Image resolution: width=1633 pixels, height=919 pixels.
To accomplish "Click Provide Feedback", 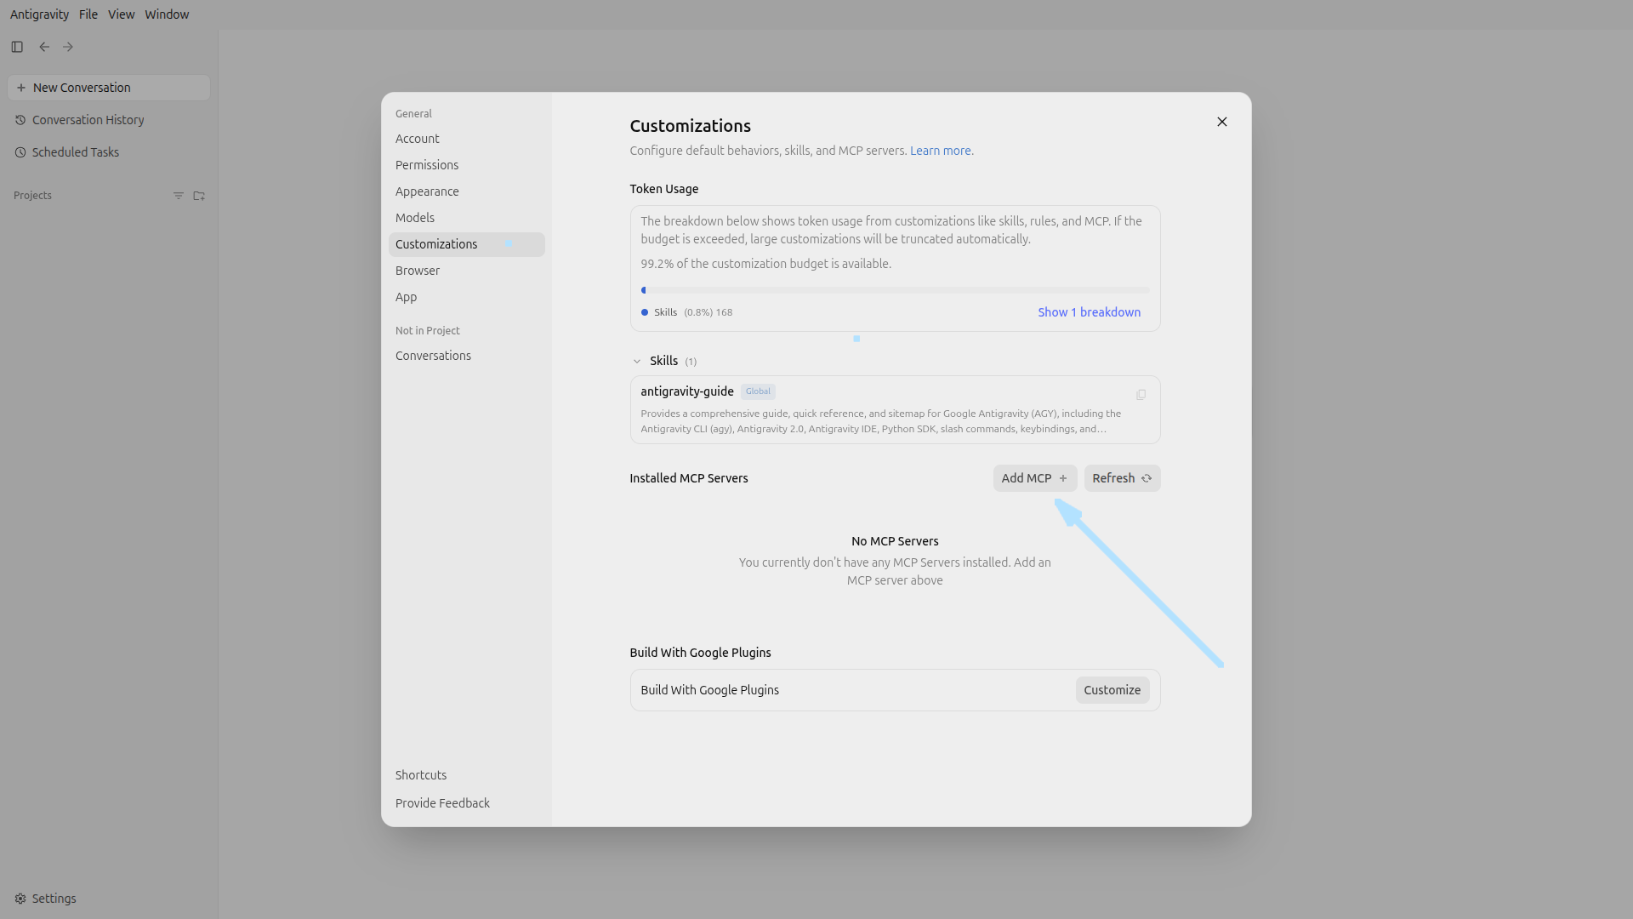I will pyautogui.click(x=466, y=803).
